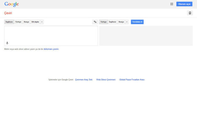
Task: Open the Google apps grid
Action: point(172,4)
